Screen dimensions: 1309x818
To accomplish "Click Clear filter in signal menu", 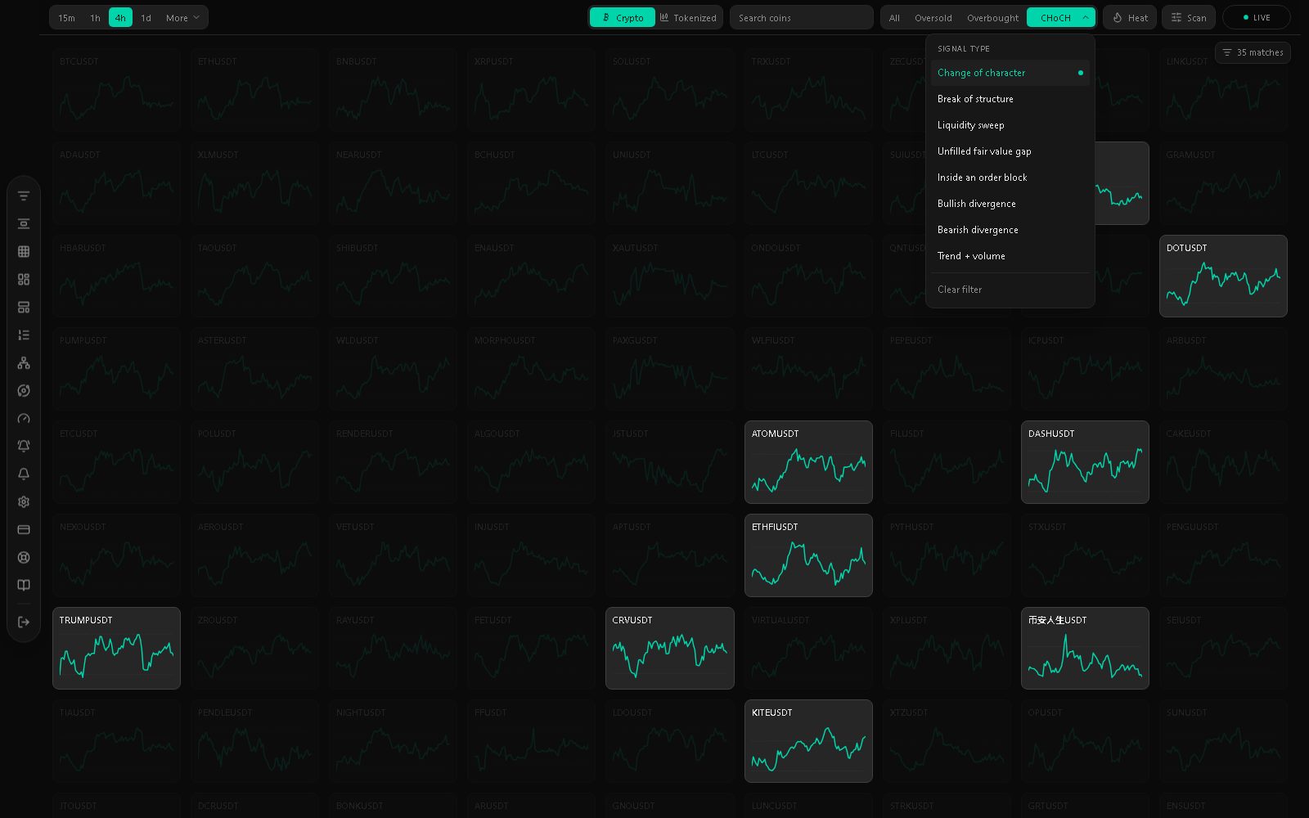I will pos(1010,290).
